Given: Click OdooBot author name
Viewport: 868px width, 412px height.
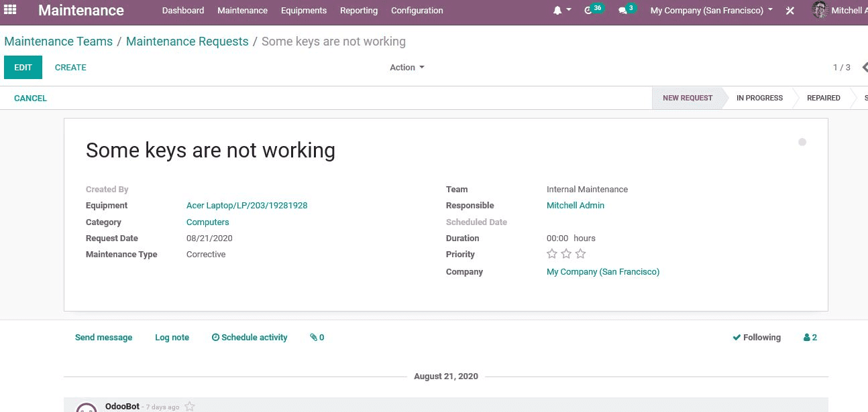Looking at the screenshot, I should (122, 407).
